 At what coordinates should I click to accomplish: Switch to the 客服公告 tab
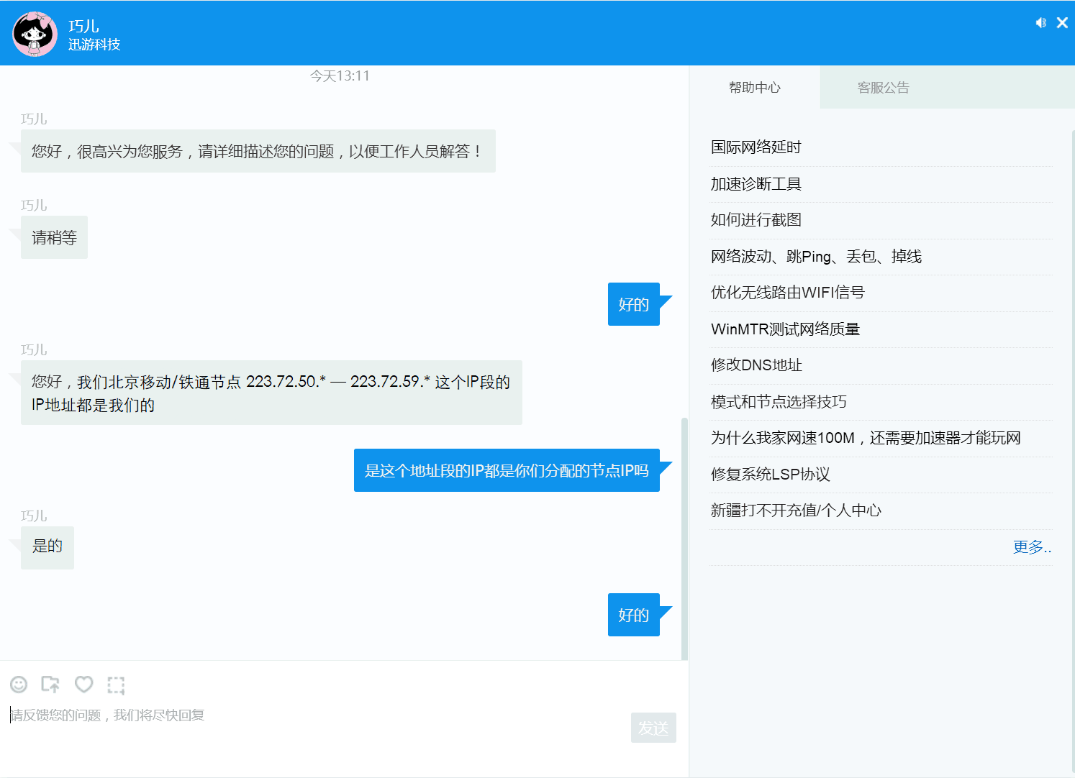[883, 87]
